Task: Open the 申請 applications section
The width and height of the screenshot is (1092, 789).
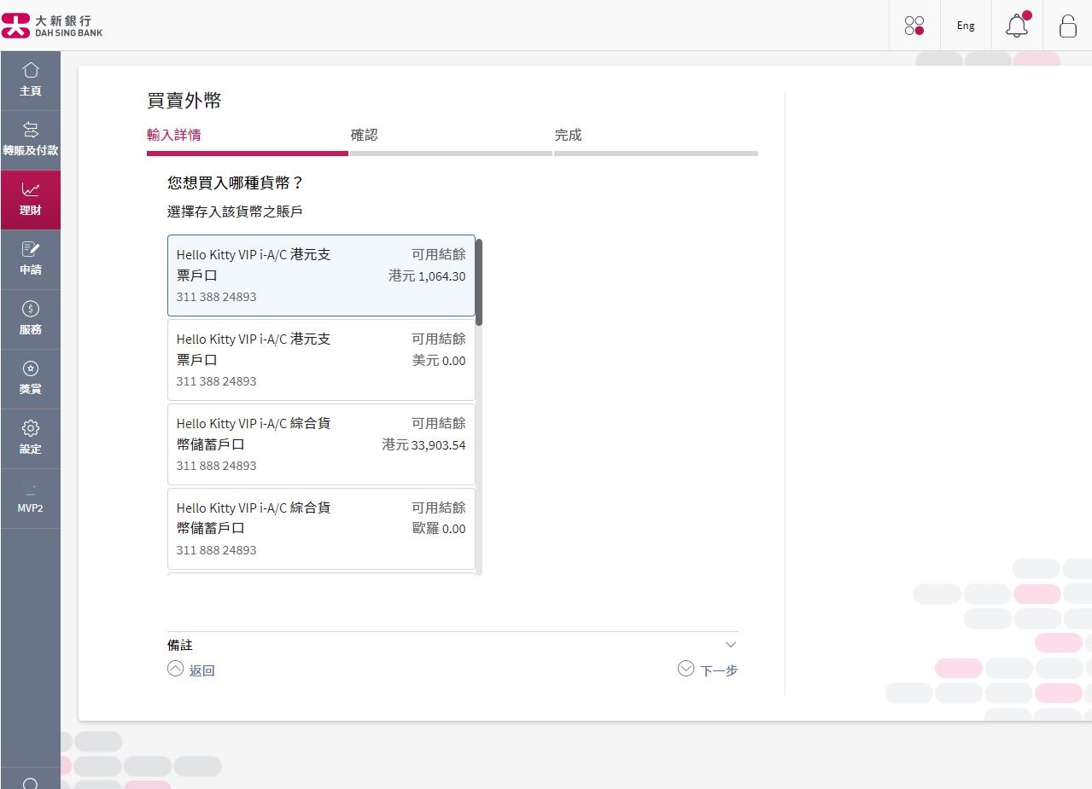Action: [31, 258]
